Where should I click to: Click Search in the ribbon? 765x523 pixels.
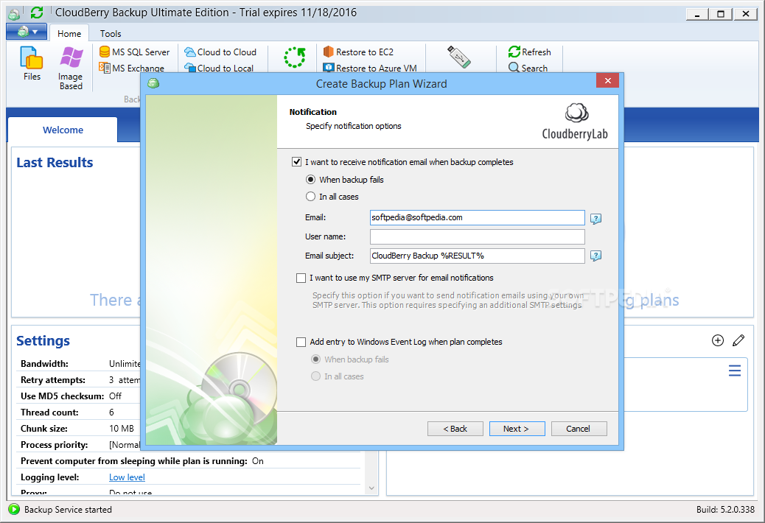pyautogui.click(x=528, y=68)
